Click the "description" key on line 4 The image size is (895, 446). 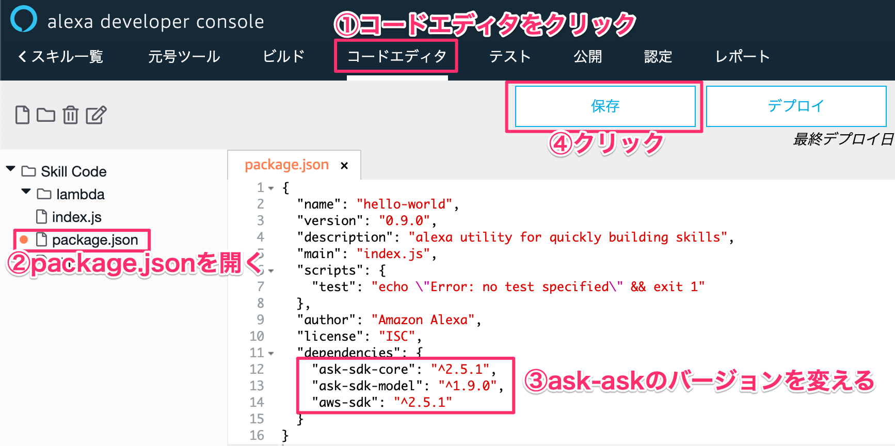coord(345,237)
